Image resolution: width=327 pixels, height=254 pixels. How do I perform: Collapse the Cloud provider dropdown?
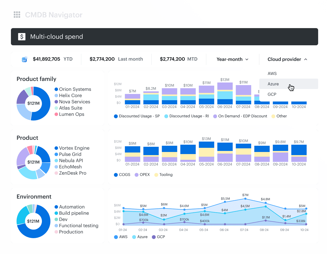pyautogui.click(x=287, y=59)
